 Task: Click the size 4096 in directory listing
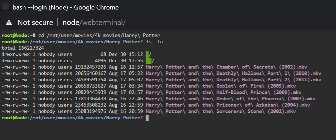coord(100,61)
